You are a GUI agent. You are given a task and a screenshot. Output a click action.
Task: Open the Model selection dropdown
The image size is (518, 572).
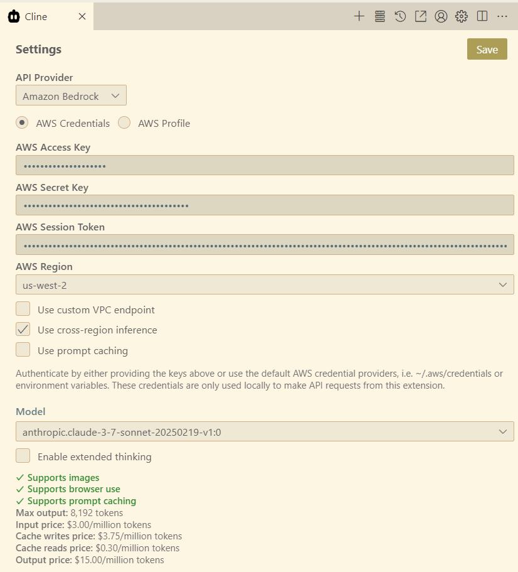[264, 432]
